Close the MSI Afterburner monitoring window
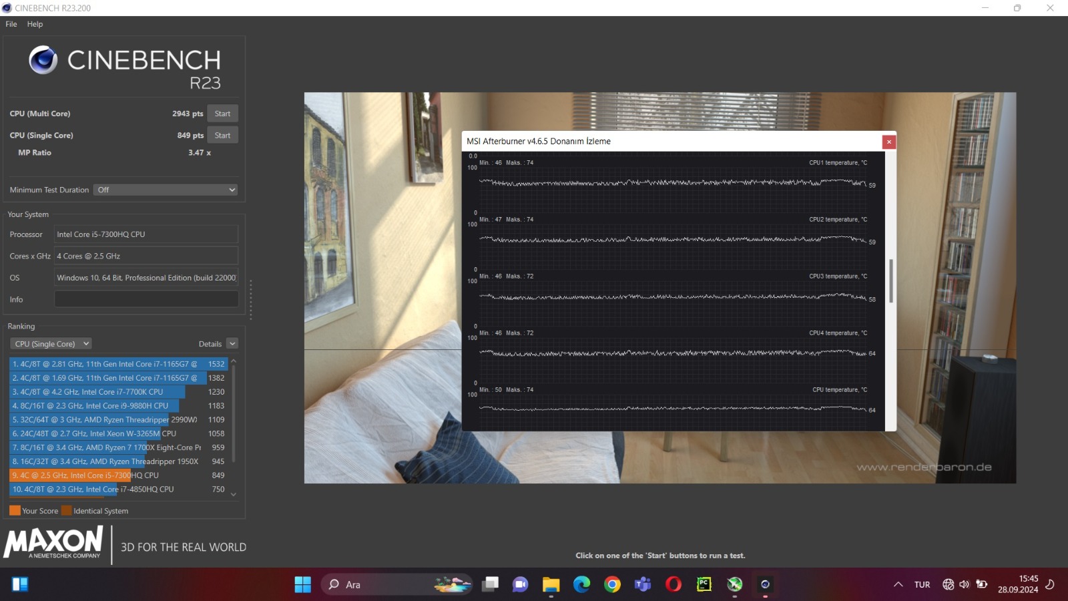Screen dimensions: 1068x601 pos(888,142)
